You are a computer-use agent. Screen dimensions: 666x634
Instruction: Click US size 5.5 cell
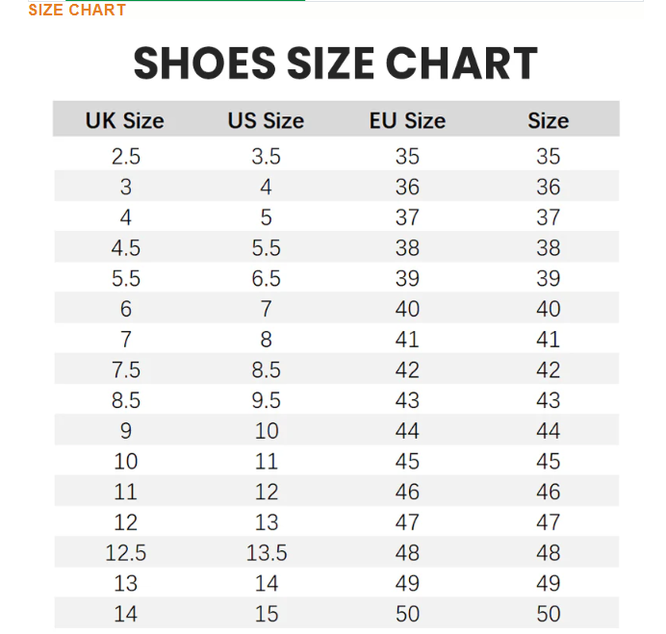(266, 248)
